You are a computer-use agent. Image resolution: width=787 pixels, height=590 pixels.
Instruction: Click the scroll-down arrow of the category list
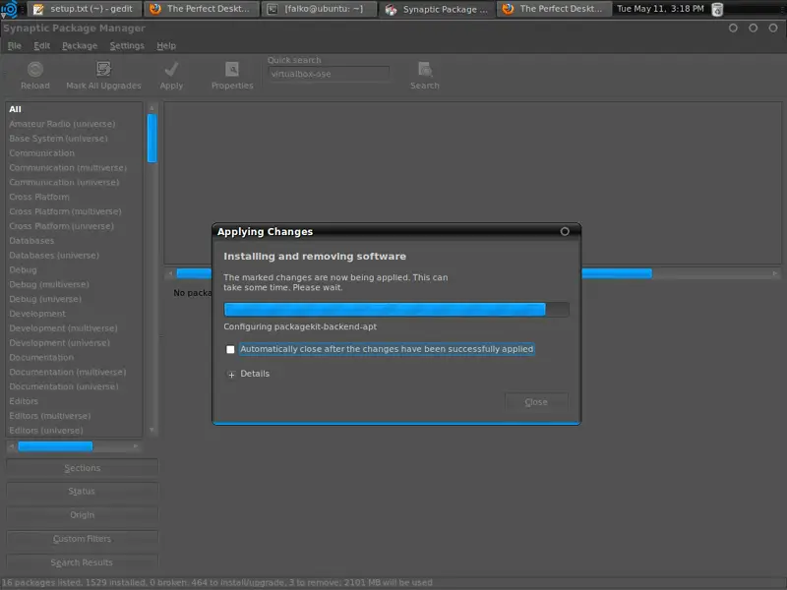click(151, 431)
